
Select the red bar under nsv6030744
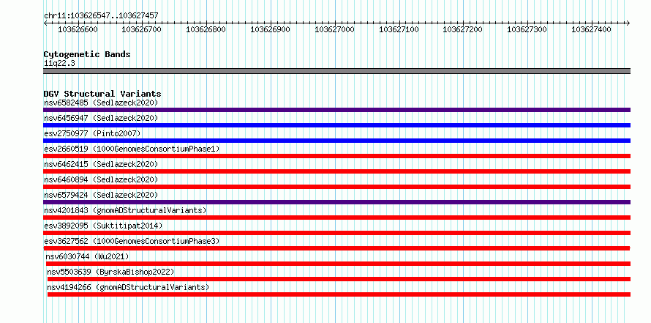tap(339, 264)
